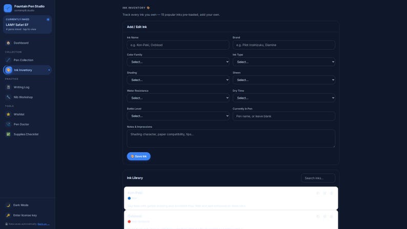Click Kon-Peki blue color swatch dot
407x229 pixels.
point(129,198)
